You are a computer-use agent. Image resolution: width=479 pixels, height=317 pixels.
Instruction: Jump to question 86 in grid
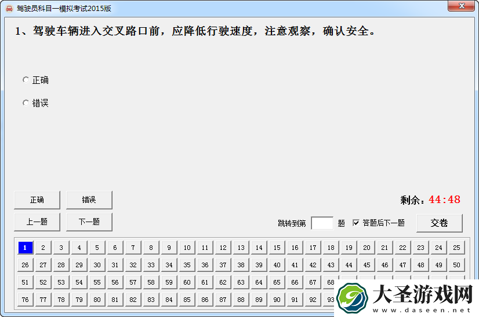coord(205,300)
